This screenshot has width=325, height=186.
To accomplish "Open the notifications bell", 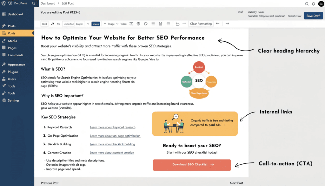I will pyautogui.click(x=314, y=4).
